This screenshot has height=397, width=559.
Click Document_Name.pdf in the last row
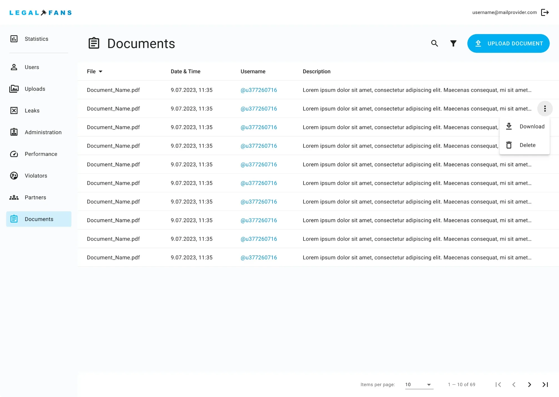click(x=113, y=257)
